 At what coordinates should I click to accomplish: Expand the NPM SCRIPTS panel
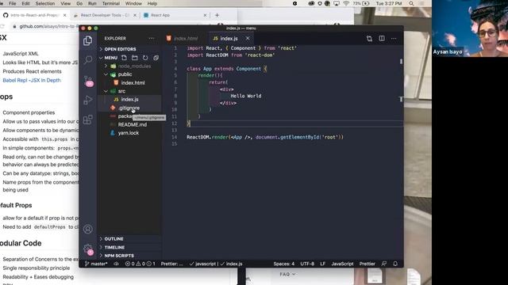click(119, 256)
